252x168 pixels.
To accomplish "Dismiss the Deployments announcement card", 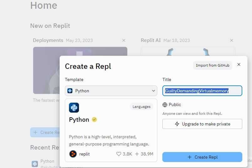I will point(124,40).
